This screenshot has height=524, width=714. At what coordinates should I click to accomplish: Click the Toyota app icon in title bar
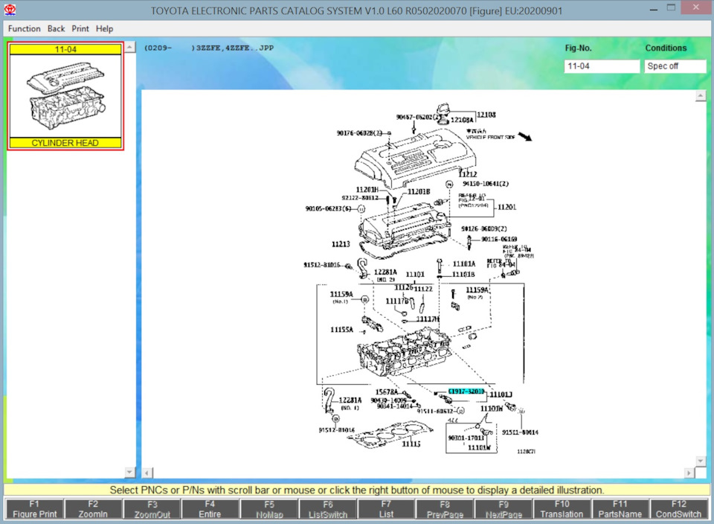point(10,10)
